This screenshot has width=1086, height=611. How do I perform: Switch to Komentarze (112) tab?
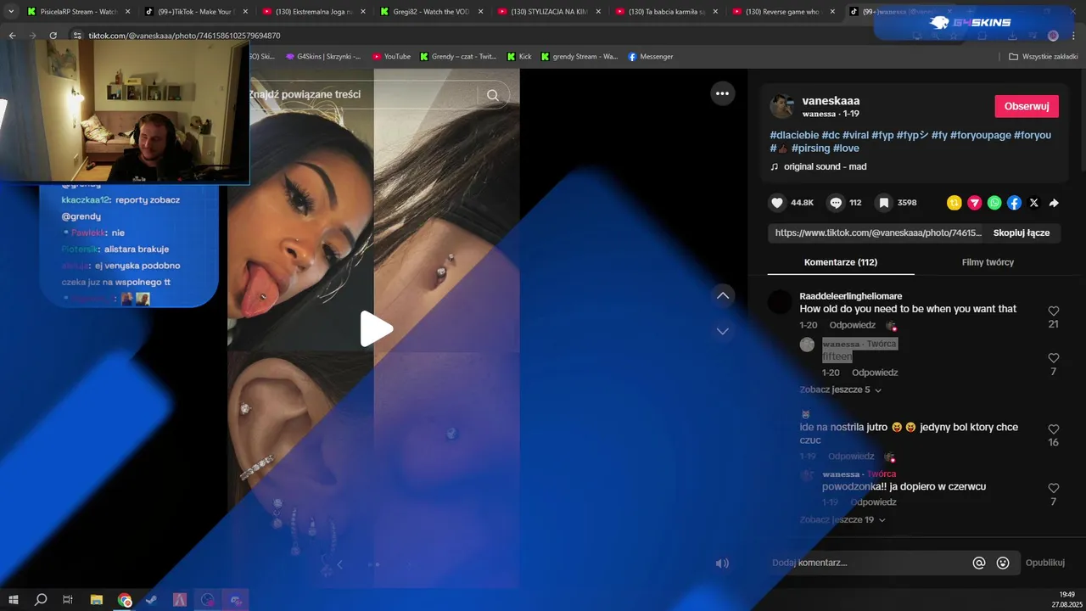point(841,262)
